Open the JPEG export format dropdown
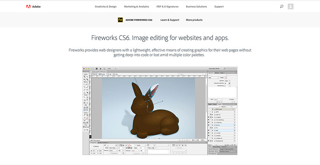 point(214,78)
